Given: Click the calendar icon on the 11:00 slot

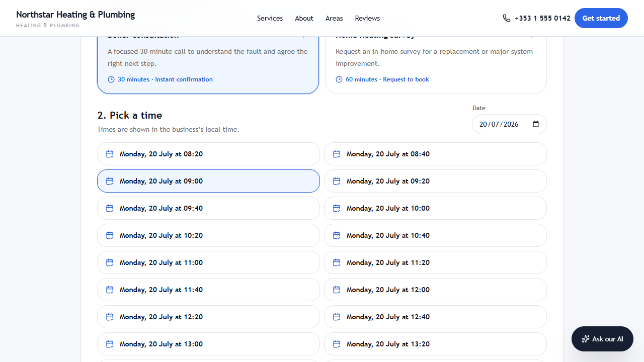Looking at the screenshot, I should (110, 262).
